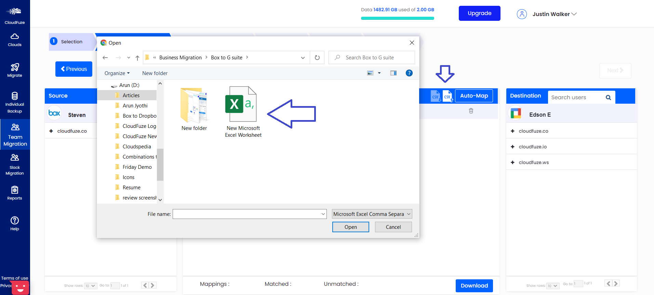Image resolution: width=654 pixels, height=295 pixels.
Task: Focus Search Box to G suite field
Action: pyautogui.click(x=372, y=58)
